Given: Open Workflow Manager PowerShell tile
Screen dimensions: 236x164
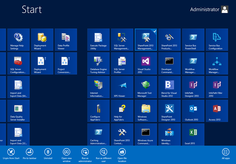Looking at the screenshot, I should 193,64.
